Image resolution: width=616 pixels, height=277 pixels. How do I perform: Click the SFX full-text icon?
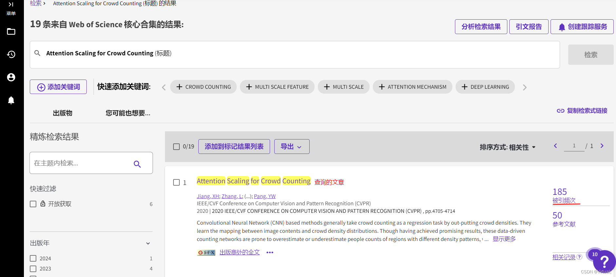[206, 252]
